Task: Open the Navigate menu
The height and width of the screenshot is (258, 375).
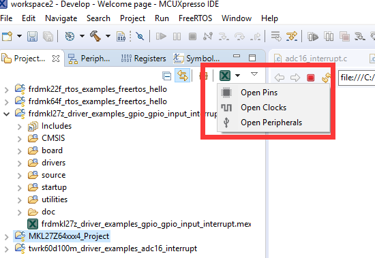Action: pos(61,18)
